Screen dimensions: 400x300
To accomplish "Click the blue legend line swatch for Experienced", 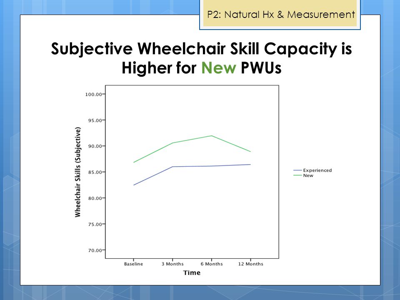I will [x=297, y=170].
